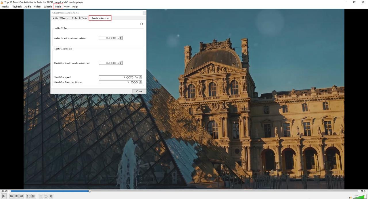
Task: Open the Video menu
Action: 37,7
